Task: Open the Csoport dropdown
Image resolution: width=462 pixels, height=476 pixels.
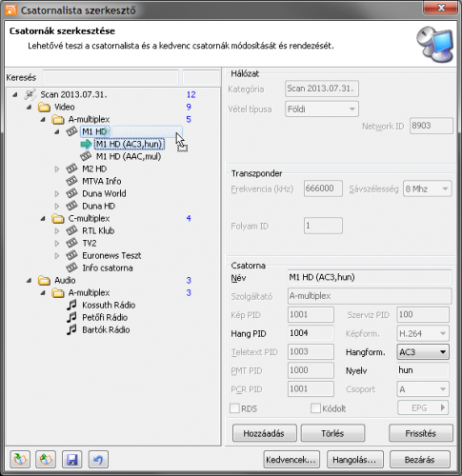Action: (x=423, y=389)
